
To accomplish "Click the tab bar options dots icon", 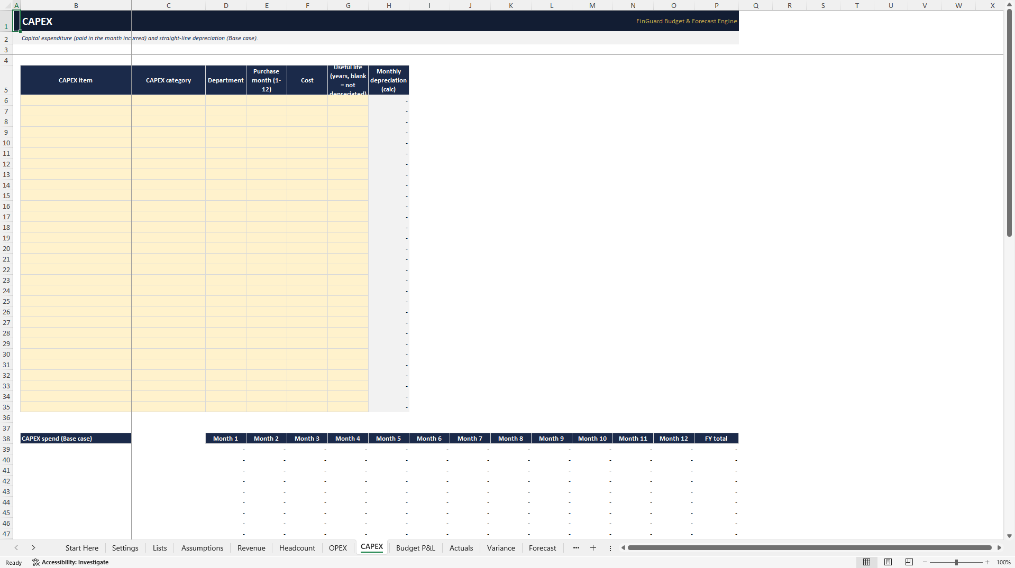I will (610, 548).
